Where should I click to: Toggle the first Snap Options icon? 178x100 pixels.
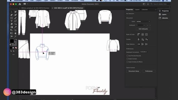click(x=139, y=44)
